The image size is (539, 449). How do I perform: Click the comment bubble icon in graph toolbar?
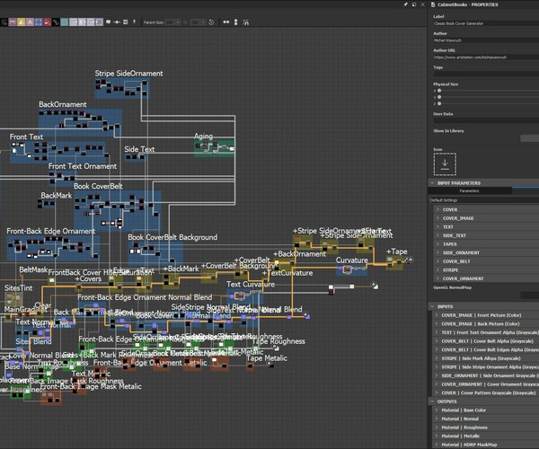[109, 22]
